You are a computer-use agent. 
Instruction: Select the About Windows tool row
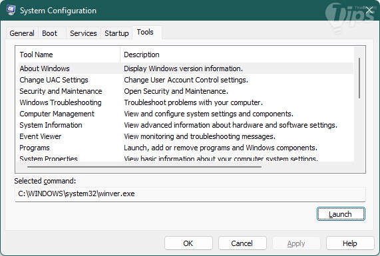186,68
